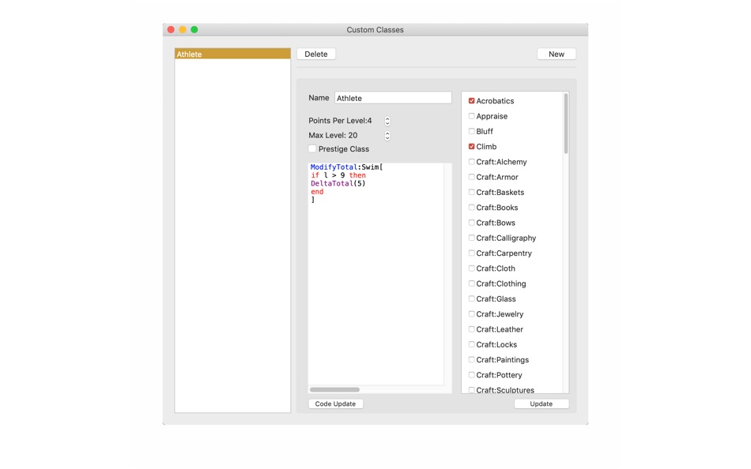This screenshot has height=469, width=751.
Task: Uncheck the Climb skill
Action: coord(471,146)
